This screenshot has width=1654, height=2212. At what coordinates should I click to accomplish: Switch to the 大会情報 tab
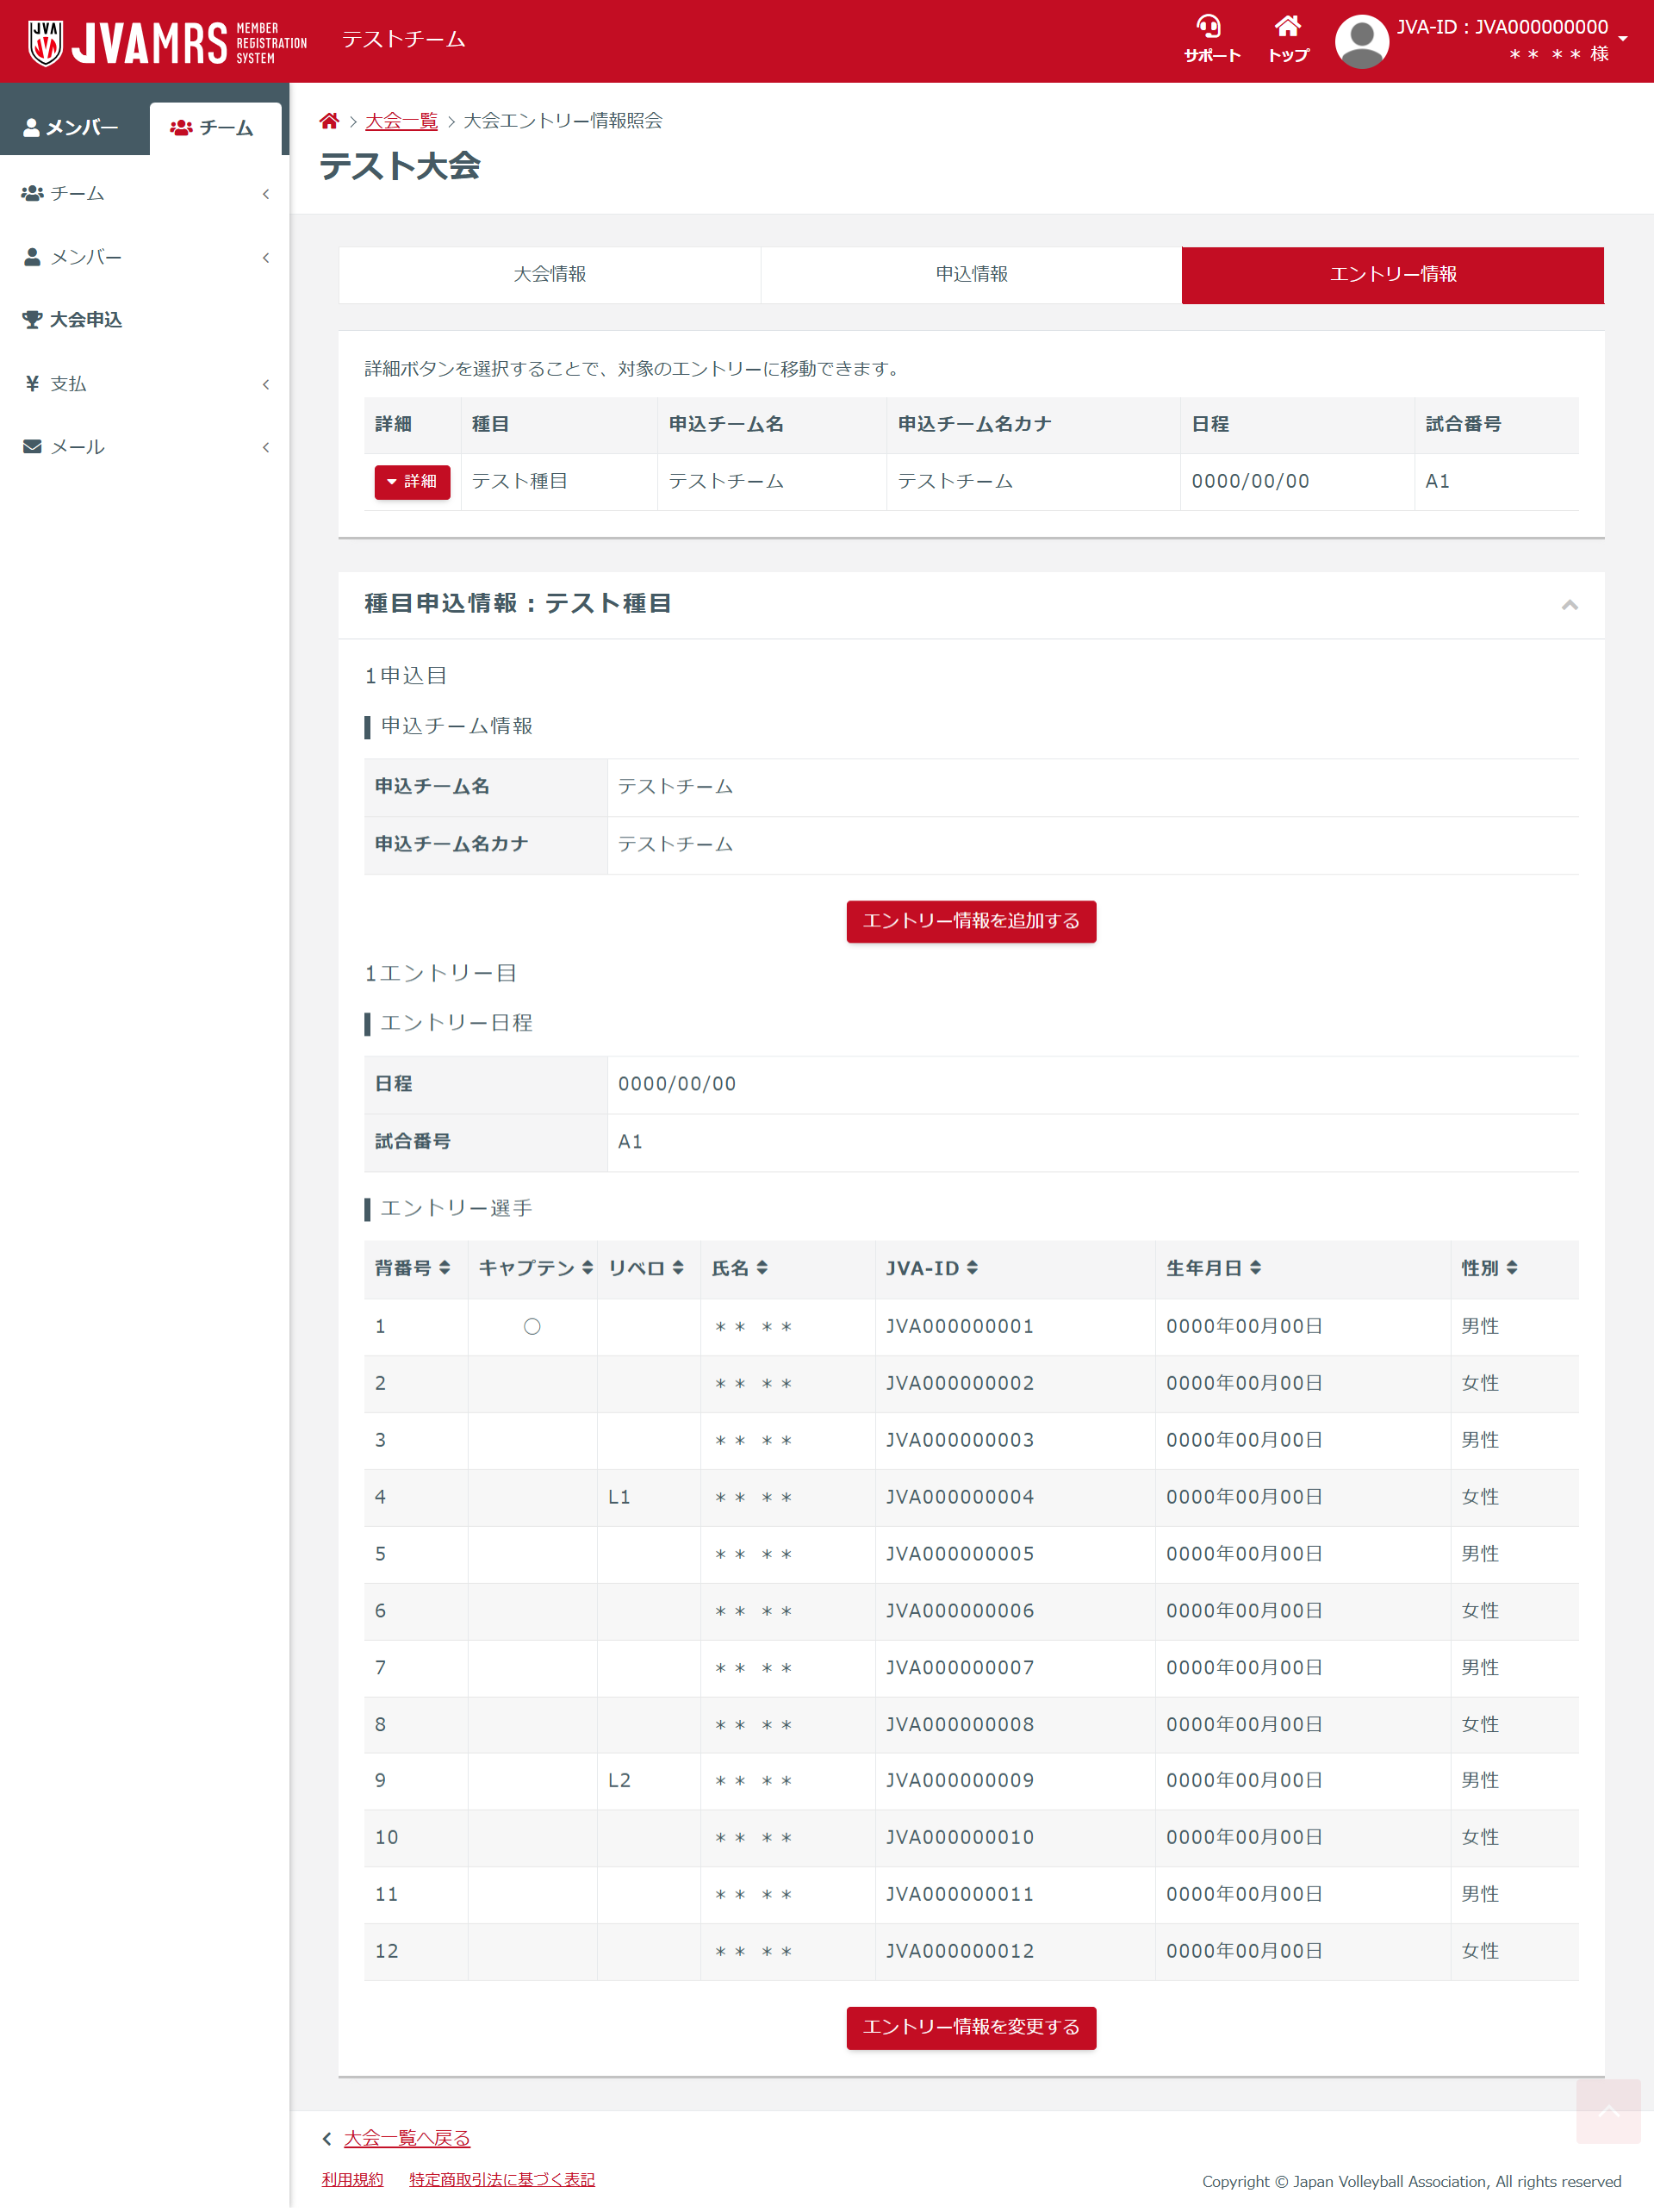click(549, 274)
